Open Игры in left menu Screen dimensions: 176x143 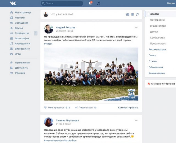[18, 54]
